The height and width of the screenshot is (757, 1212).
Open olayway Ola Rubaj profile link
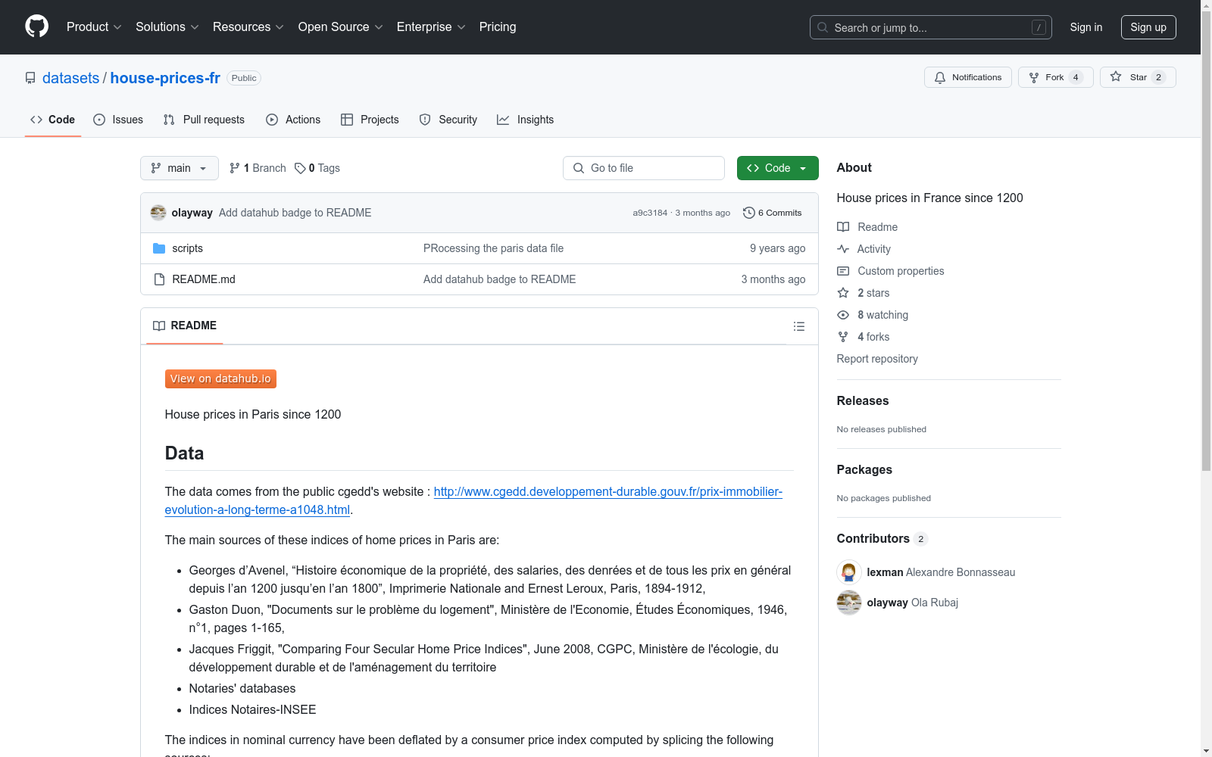[x=913, y=603]
